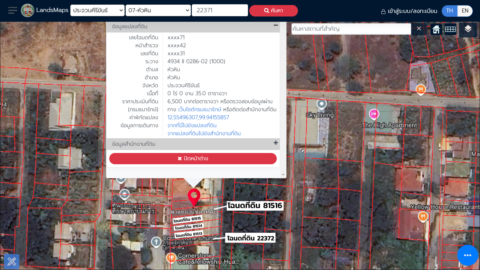Open the map layers icon
480x270 pixels.
[x=468, y=29]
